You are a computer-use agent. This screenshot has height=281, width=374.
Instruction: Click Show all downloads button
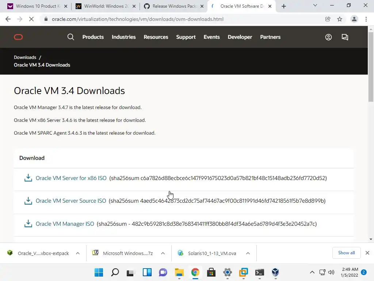346,253
